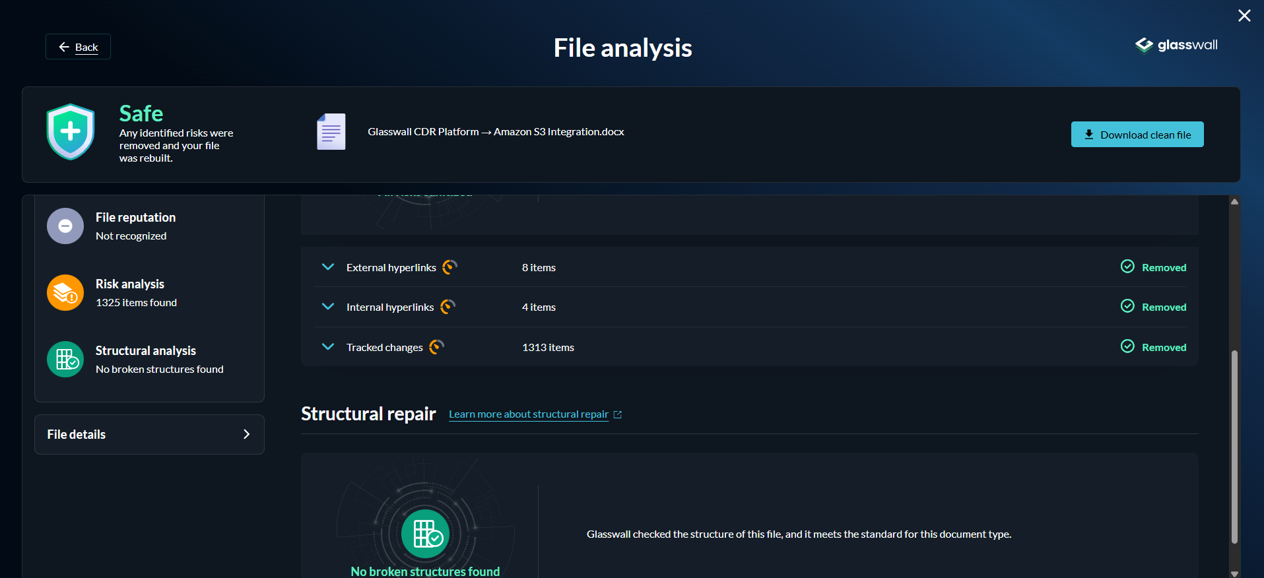
Task: Click the Removed status for Tracked changes
Action: point(1164,347)
